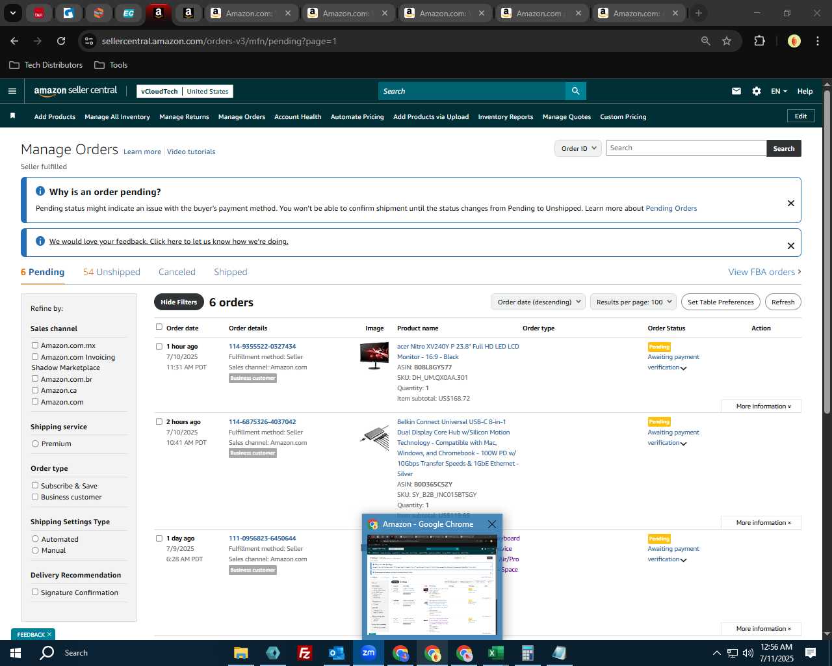Check the Signature Confirmation filter
The image size is (832, 666).
[x=35, y=592]
